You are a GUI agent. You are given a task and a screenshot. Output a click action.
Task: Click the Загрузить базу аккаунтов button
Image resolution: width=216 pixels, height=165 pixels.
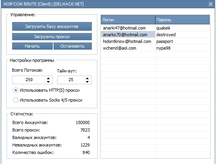52,26
